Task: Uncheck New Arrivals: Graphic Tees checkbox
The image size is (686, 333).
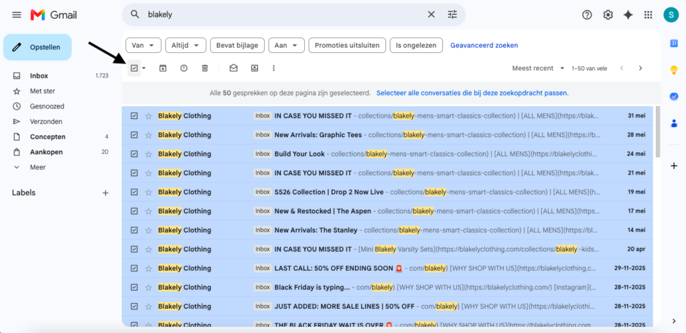Action: (x=134, y=135)
